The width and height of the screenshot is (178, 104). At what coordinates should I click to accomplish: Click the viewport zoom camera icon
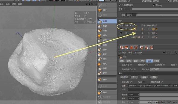pyautogui.click(x=90, y=4)
